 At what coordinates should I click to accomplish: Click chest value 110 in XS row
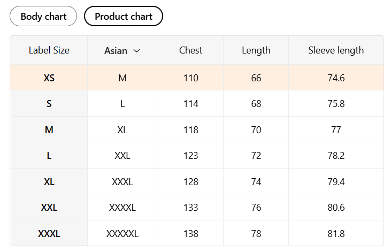(x=191, y=78)
